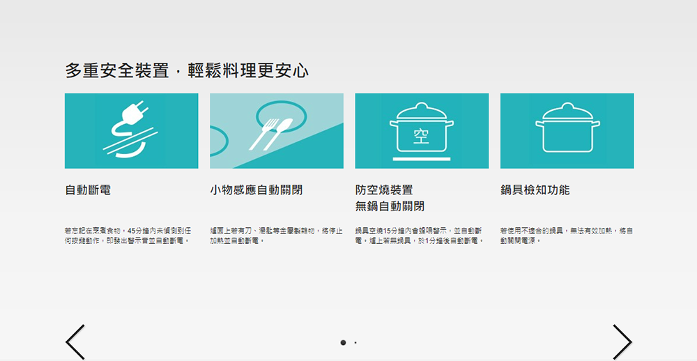Image resolution: width=697 pixels, height=361 pixels.
Task: Select the second carousel pagination dot
Action: click(x=355, y=343)
